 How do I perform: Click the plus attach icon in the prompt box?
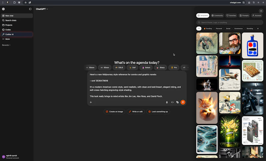click(91, 102)
